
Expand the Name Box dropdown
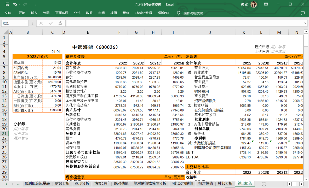tap(26, 23)
